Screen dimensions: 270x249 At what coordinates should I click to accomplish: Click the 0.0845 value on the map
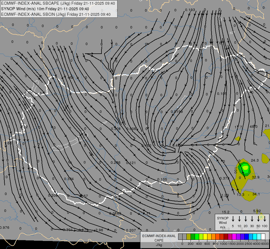115,214
